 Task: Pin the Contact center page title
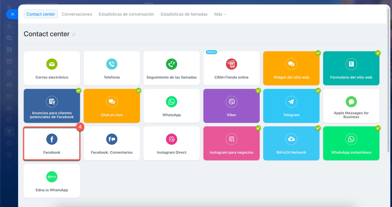[x=73, y=35]
